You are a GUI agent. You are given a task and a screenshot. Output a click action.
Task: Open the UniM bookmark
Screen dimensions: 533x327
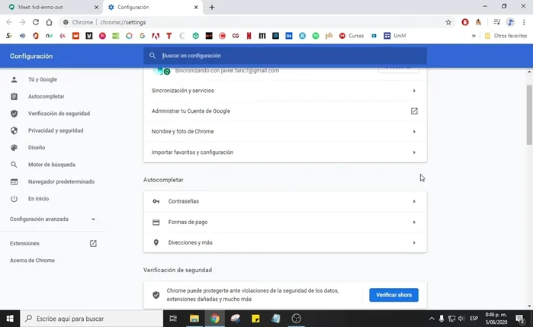(x=395, y=36)
